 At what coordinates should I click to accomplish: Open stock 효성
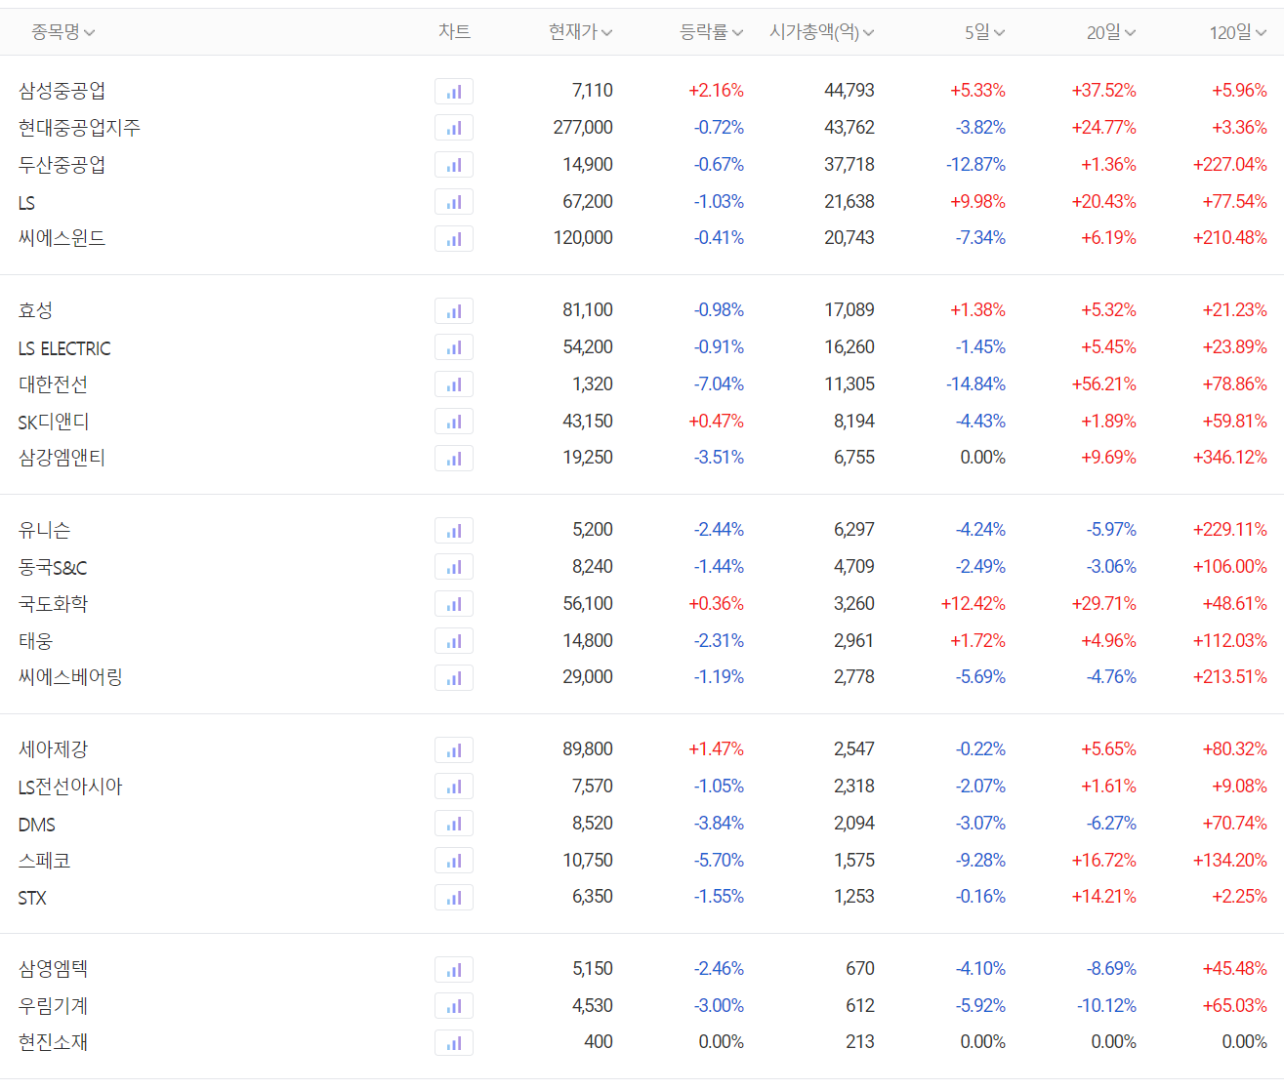tap(35, 310)
